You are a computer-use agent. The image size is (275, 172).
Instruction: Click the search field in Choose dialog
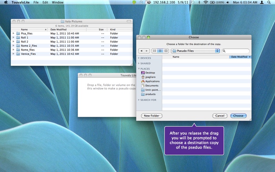pyautogui.click(x=235, y=51)
